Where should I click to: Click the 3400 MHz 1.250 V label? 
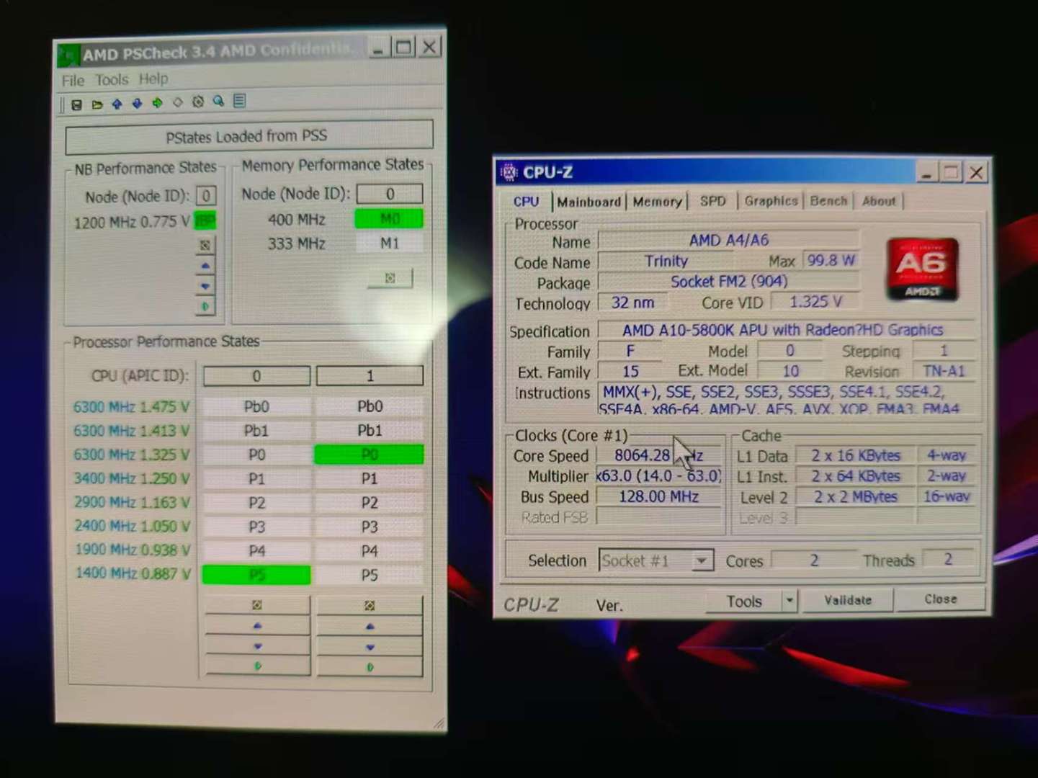pos(132,478)
